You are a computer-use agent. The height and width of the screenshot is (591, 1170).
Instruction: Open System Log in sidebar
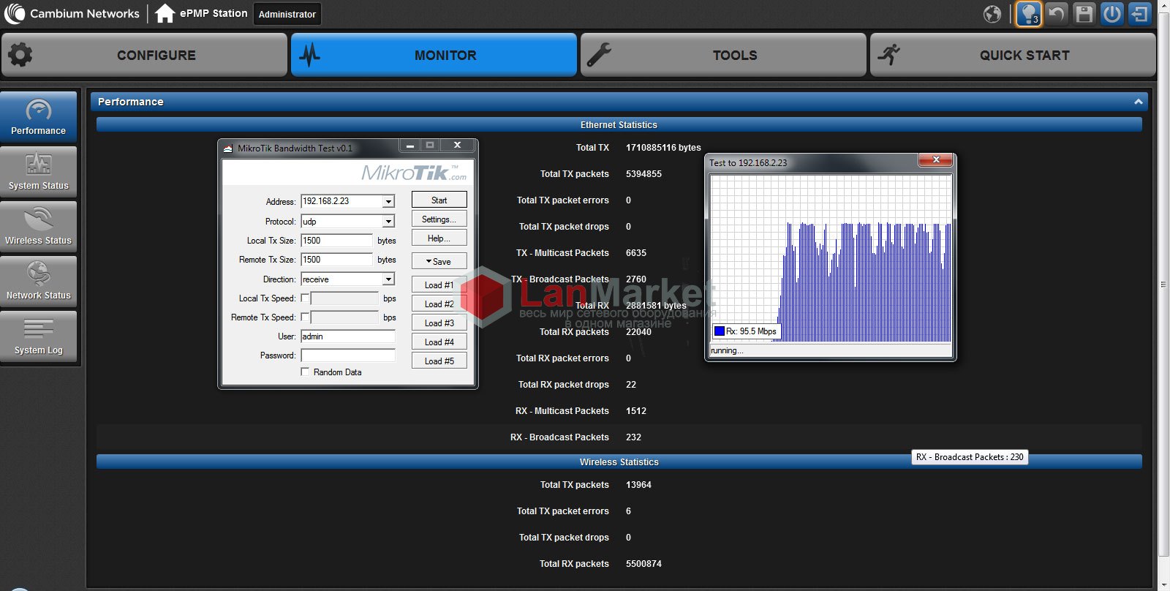pyautogui.click(x=39, y=336)
